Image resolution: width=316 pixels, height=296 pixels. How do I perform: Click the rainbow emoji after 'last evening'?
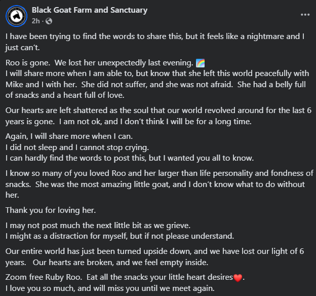201,63
